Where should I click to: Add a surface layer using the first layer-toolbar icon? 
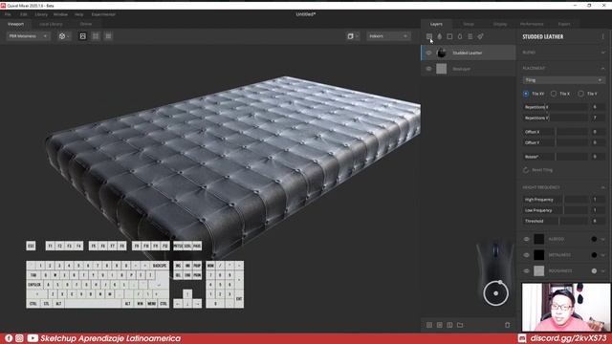click(429, 36)
